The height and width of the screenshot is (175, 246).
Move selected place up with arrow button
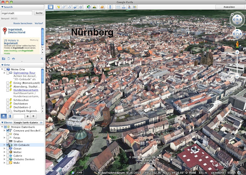click(28, 116)
